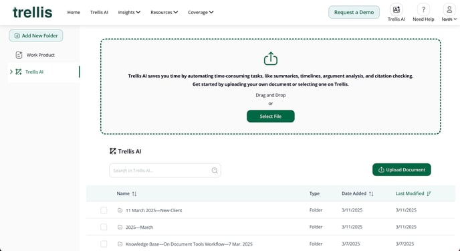
Task: Expand the Trellis AI sidebar tree chevron
Action: click(x=11, y=72)
